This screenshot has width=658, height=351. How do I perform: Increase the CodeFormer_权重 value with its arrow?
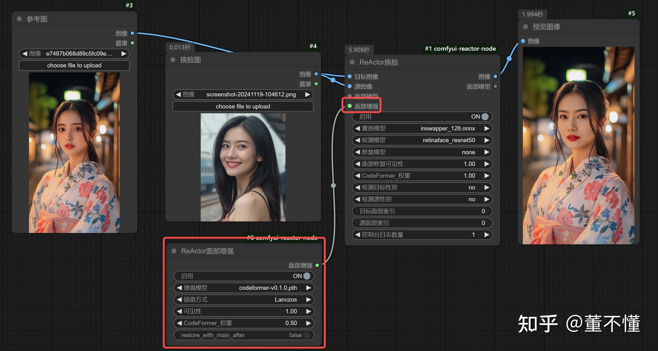487,175
